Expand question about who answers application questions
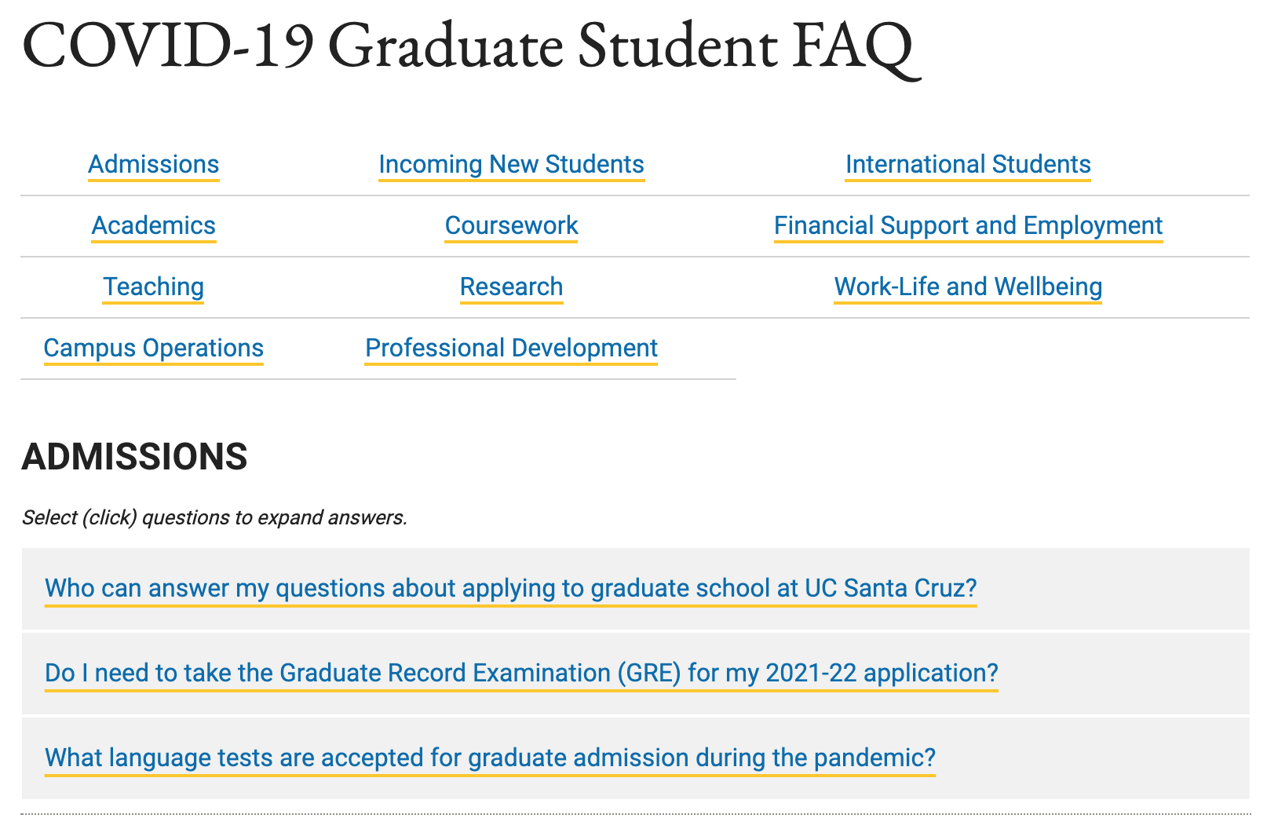Viewport: 1267px width, 829px height. (511, 588)
